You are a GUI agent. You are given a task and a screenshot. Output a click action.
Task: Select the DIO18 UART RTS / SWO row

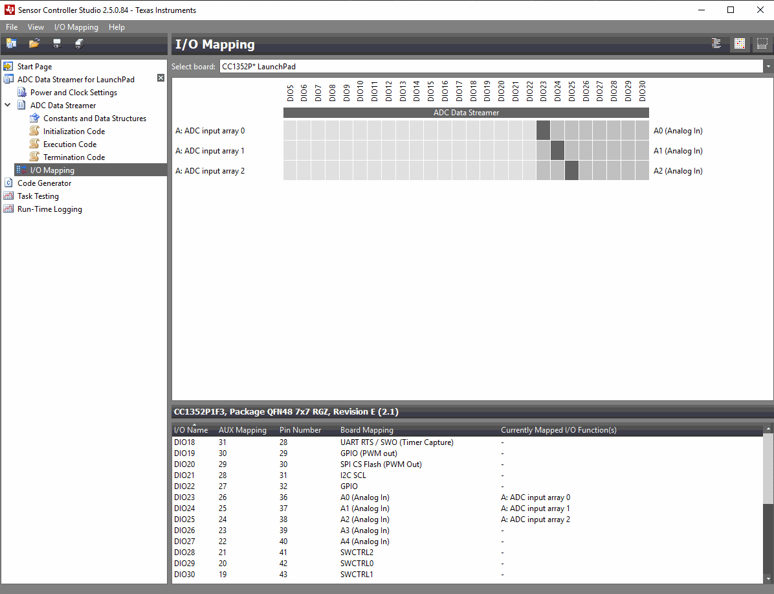click(467, 442)
